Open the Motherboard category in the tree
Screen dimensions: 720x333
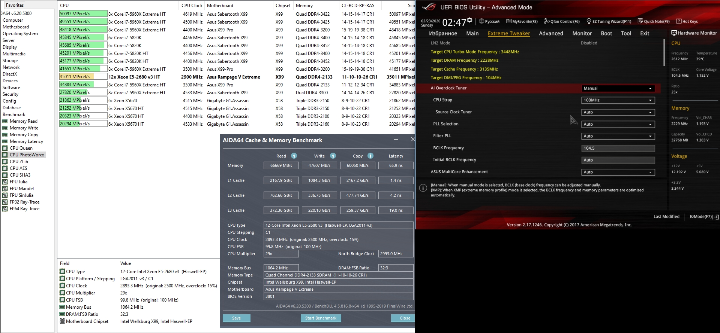[x=16, y=27]
